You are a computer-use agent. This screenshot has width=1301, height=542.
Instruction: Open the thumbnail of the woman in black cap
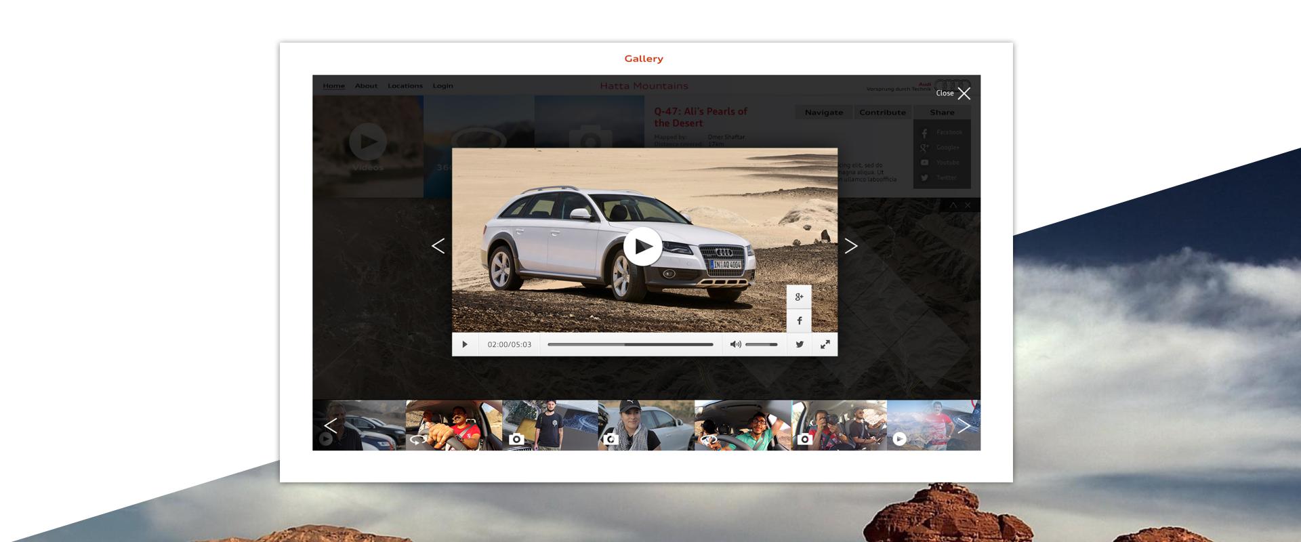[x=646, y=425]
